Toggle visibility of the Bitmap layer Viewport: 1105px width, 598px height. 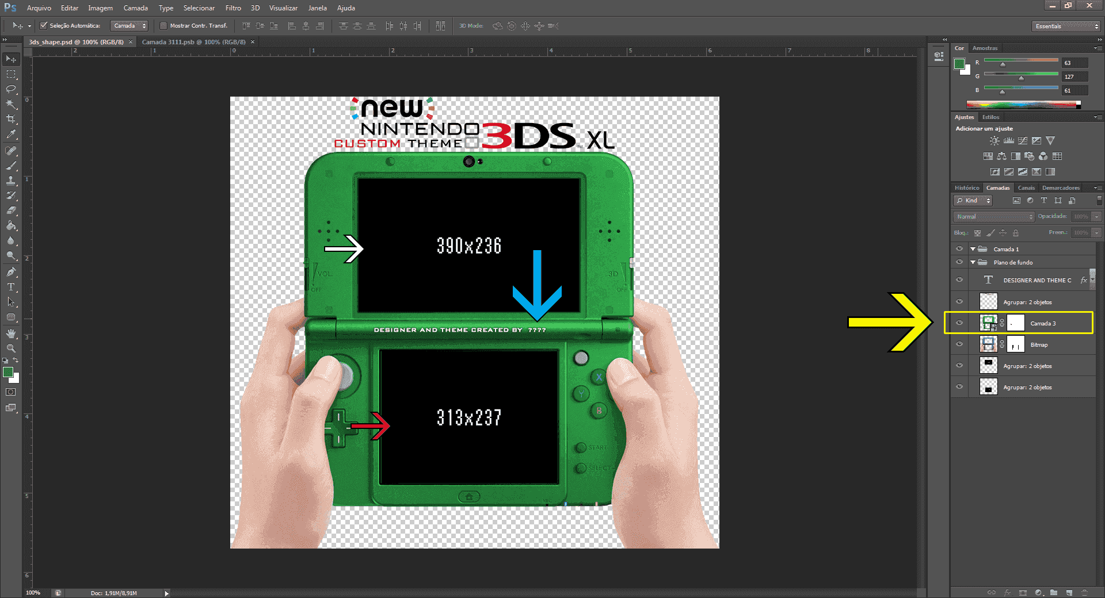959,344
